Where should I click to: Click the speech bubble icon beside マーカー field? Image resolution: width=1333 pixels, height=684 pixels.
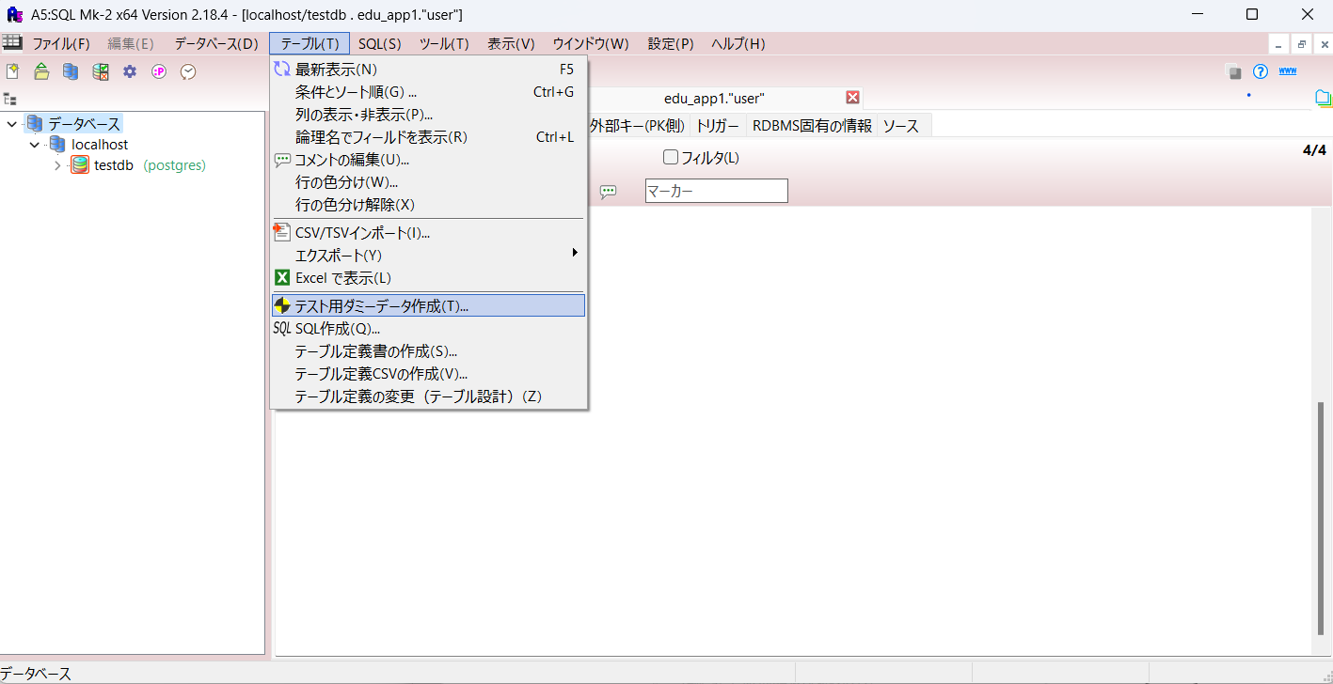coord(609,191)
